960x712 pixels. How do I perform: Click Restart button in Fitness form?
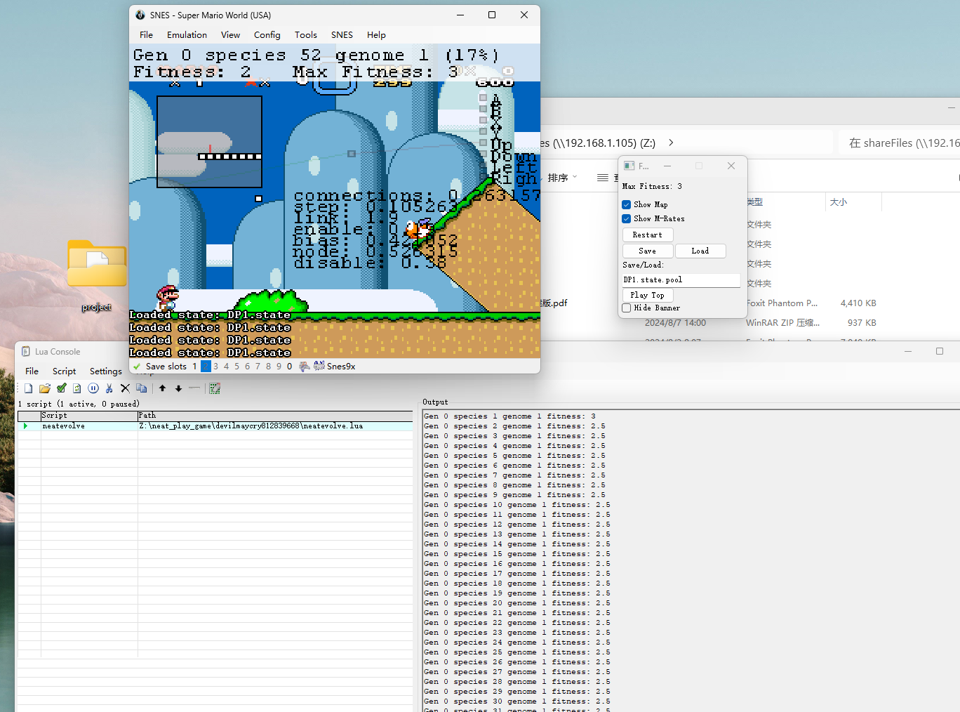[648, 235]
